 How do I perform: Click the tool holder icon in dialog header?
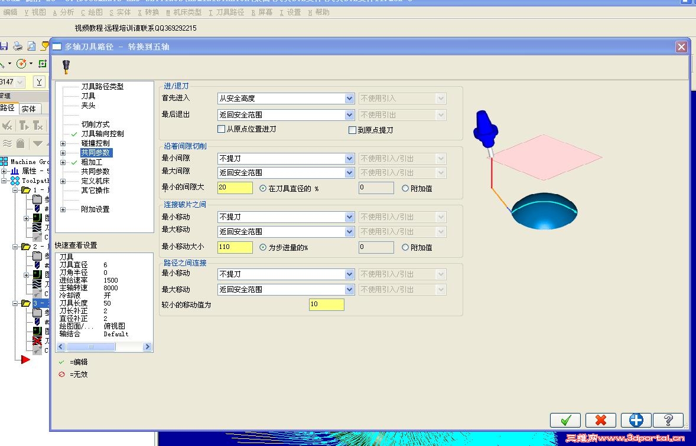(66, 67)
